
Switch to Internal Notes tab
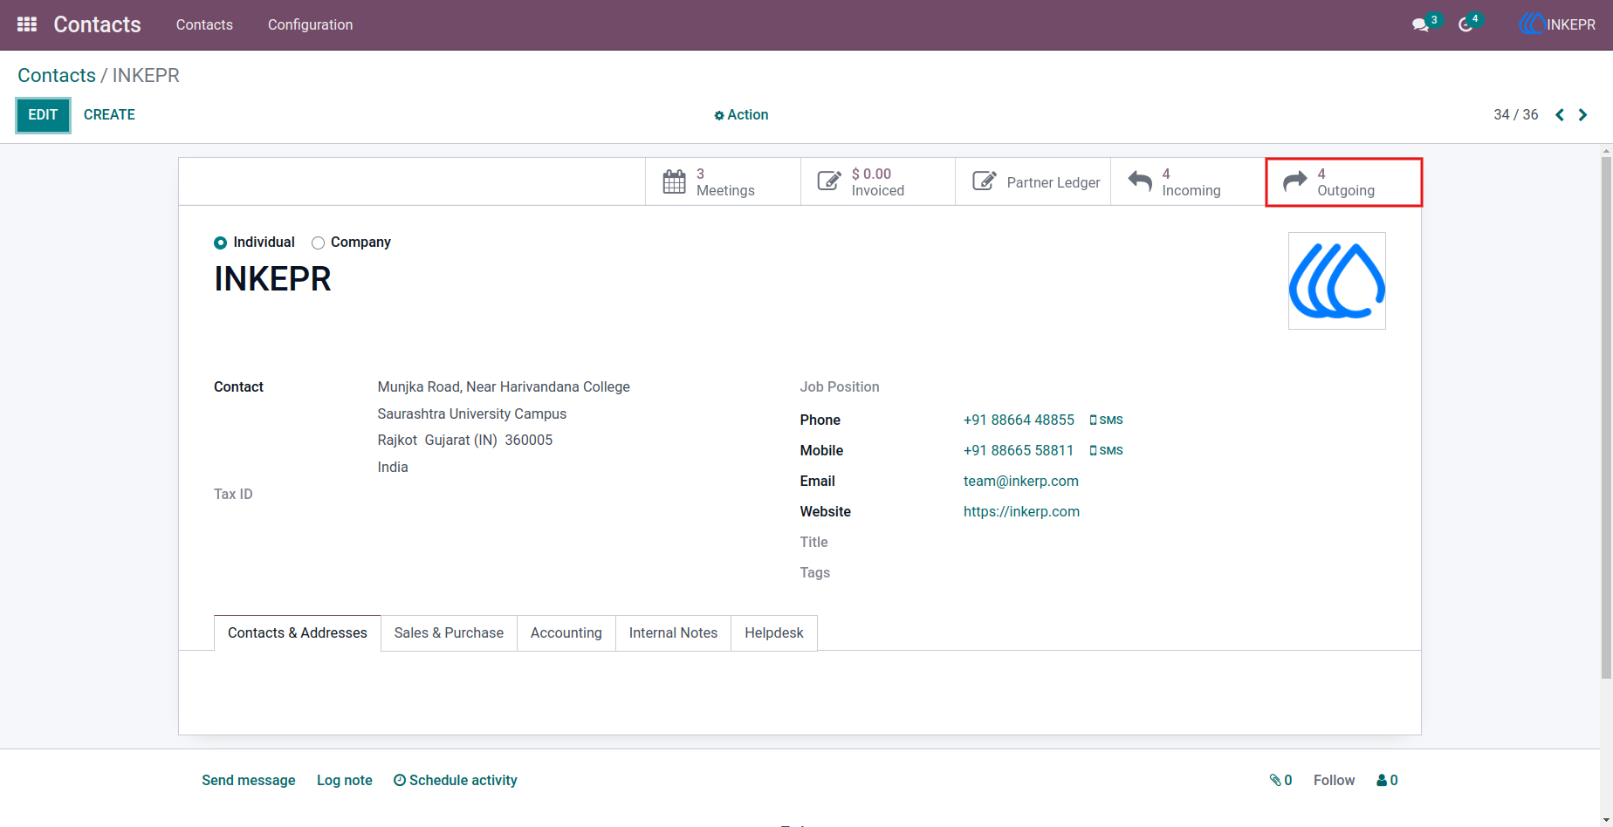pos(673,632)
